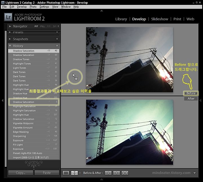Select Dark Tones 50 history step
Image resolution: width=203 pixels, height=182 pixels.
34,72
